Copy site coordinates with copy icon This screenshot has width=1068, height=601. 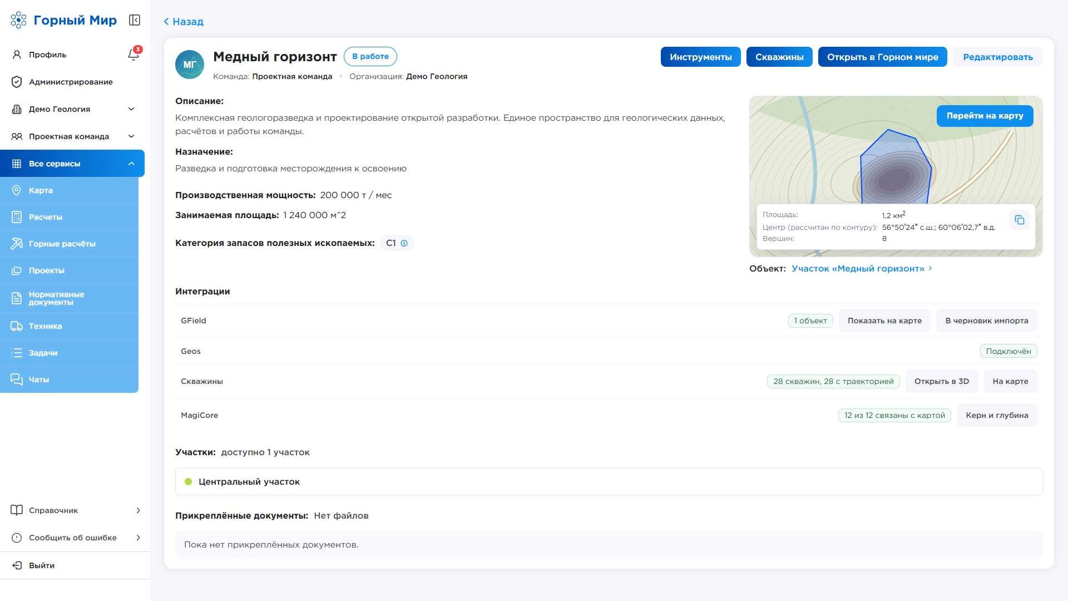[x=1020, y=220]
